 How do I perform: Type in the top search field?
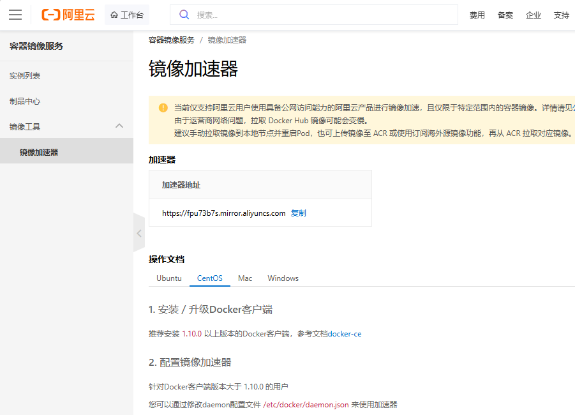pos(319,15)
